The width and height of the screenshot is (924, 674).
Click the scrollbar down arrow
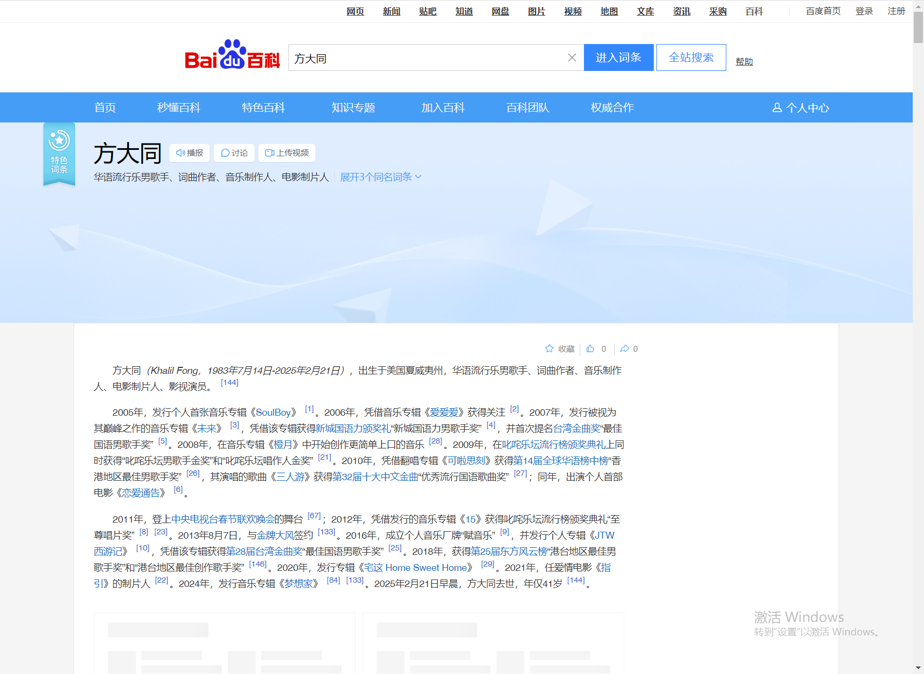pos(918,668)
